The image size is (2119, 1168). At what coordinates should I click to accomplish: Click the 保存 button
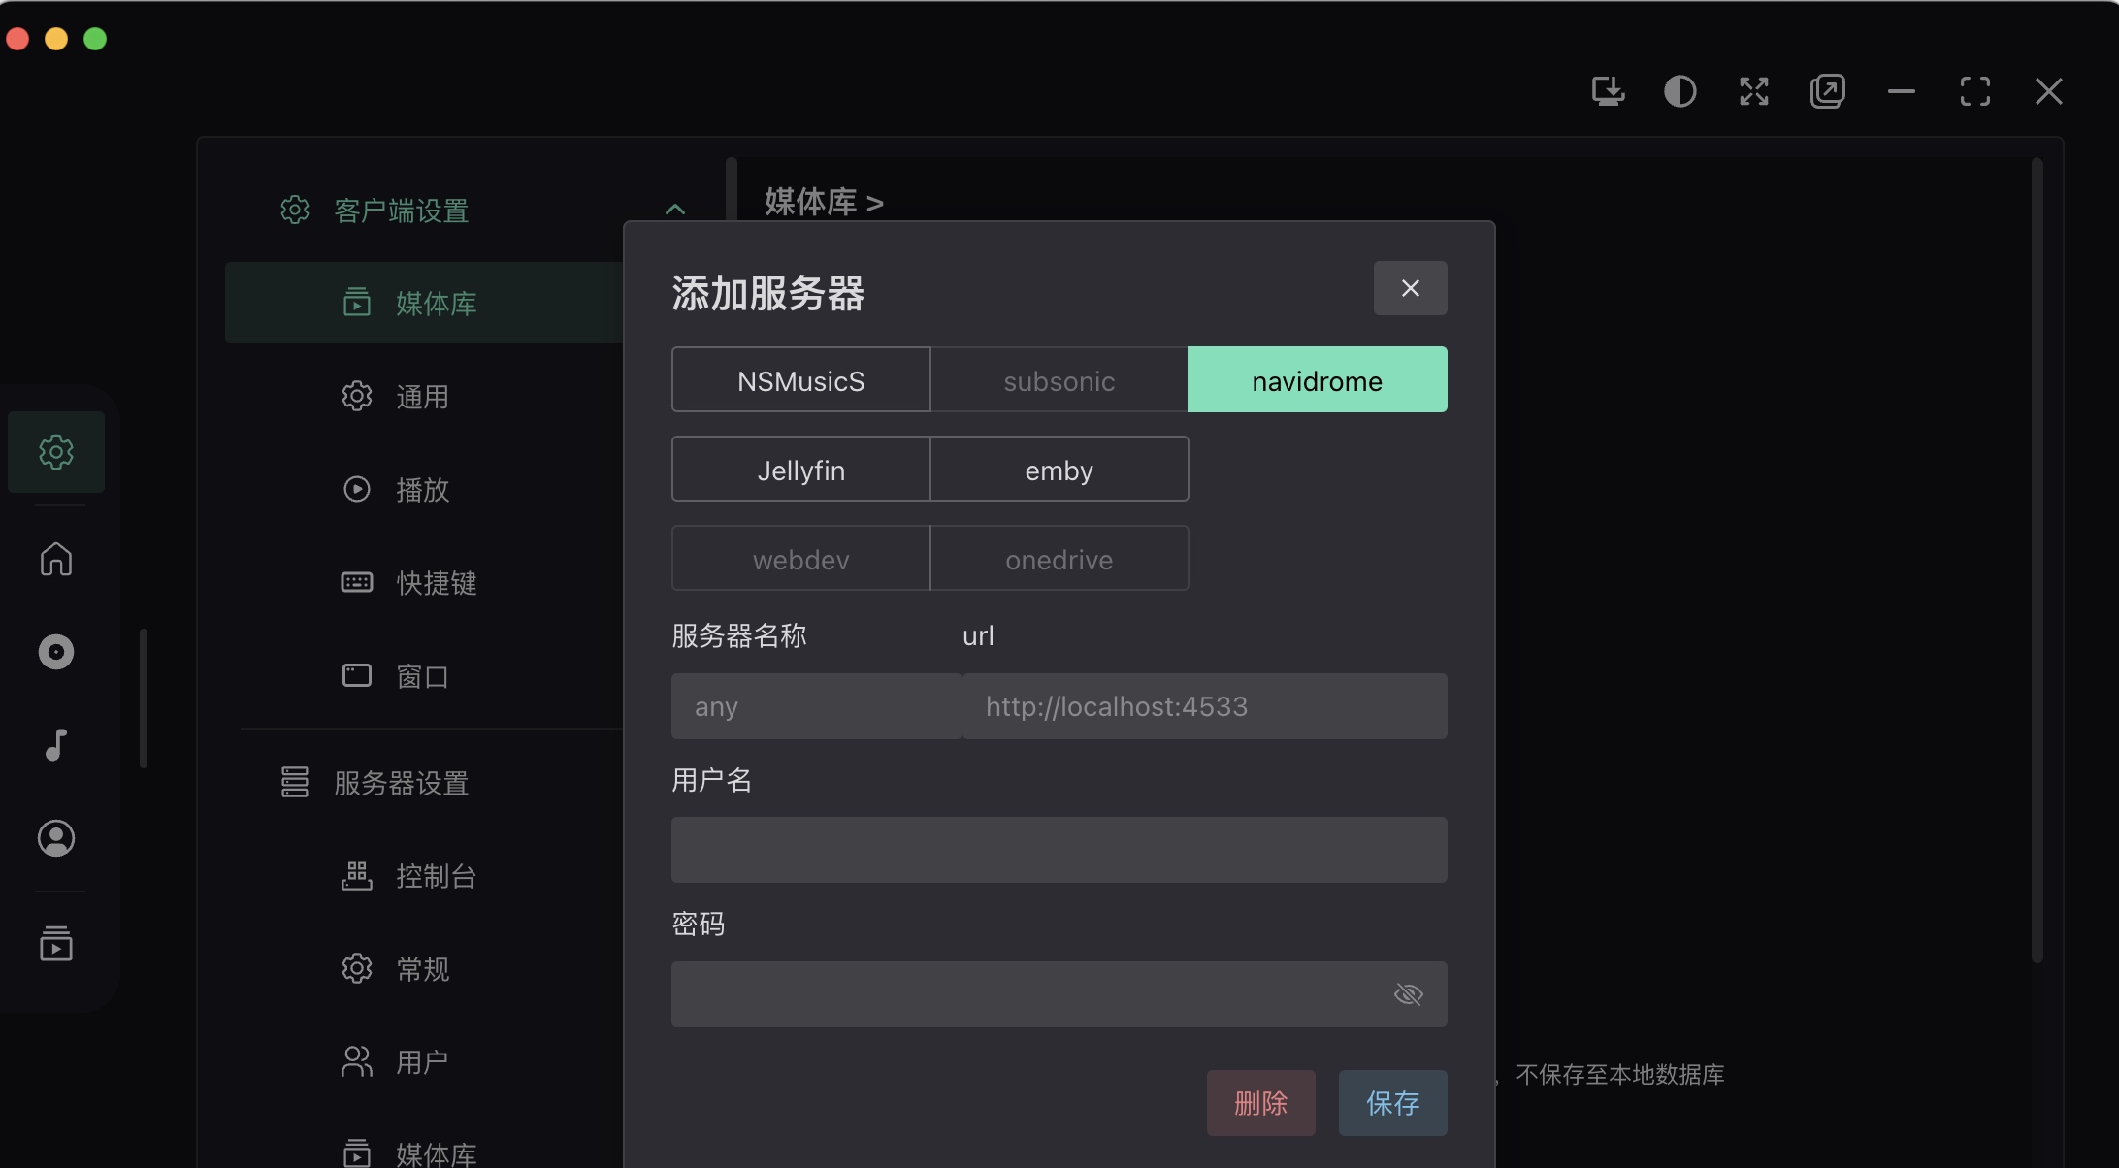click(x=1393, y=1103)
